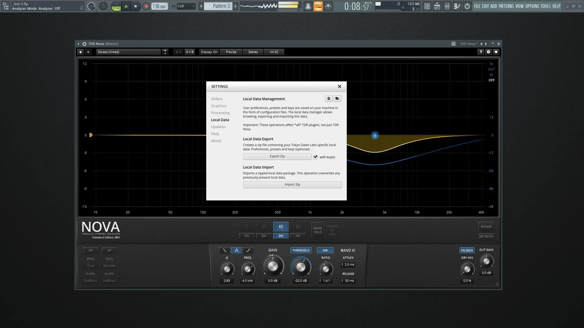
Task: Open the local data folder icon
Action: click(x=337, y=99)
